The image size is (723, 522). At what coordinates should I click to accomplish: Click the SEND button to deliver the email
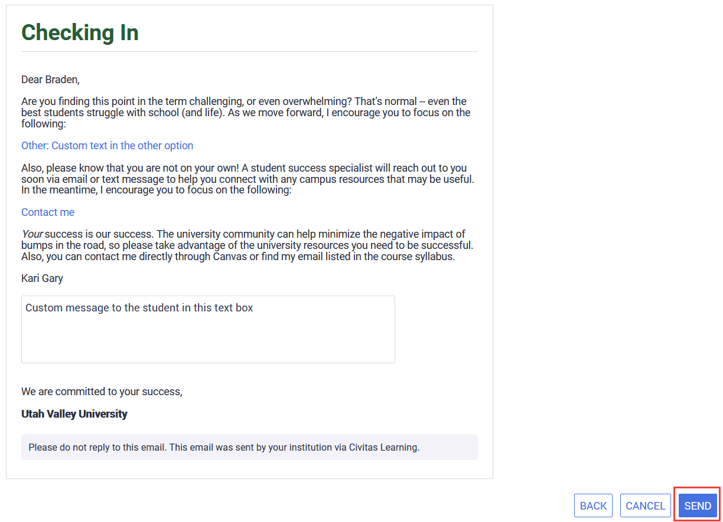[x=697, y=505]
